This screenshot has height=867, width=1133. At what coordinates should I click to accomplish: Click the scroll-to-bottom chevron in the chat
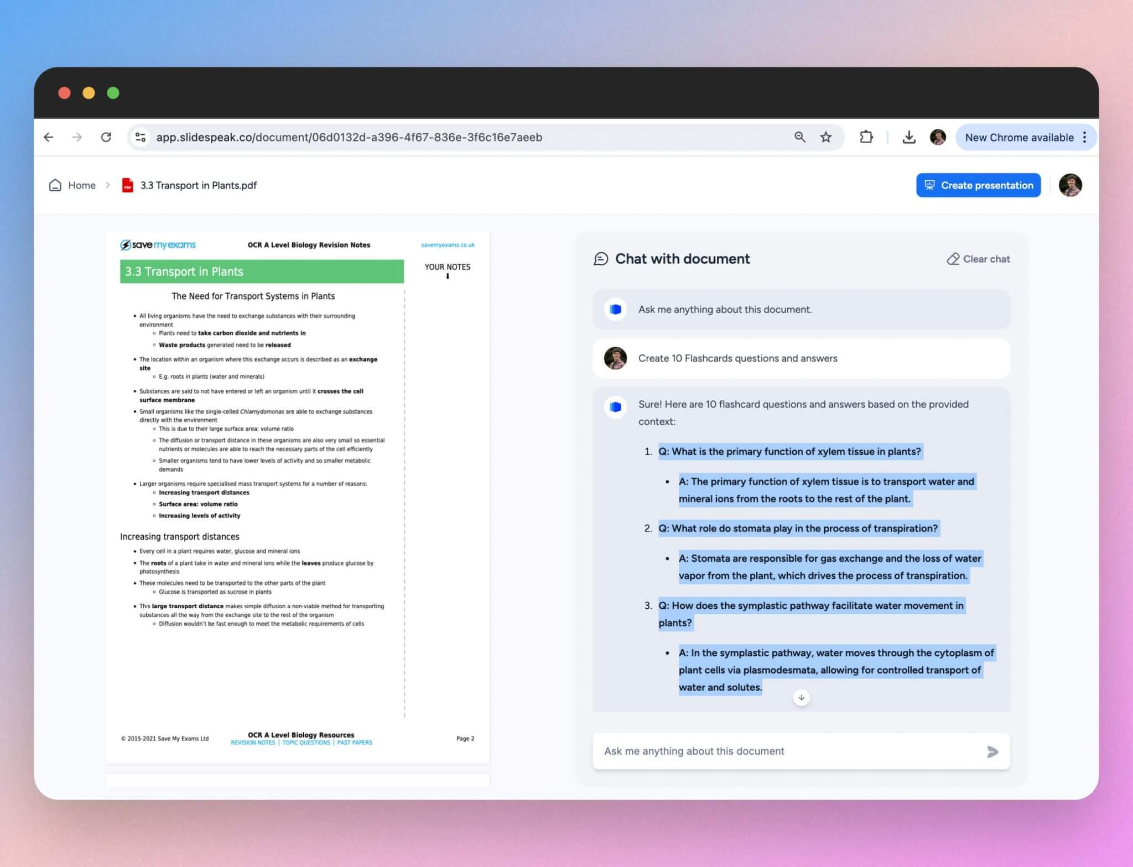point(801,697)
